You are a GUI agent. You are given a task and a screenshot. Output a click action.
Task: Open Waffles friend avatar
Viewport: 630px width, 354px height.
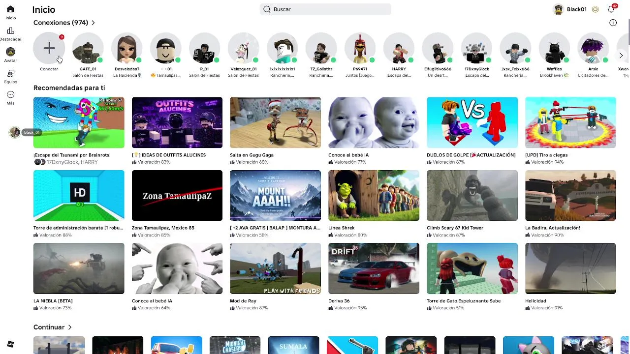[x=554, y=48]
